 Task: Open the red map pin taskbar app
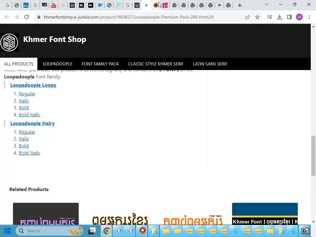143,231
